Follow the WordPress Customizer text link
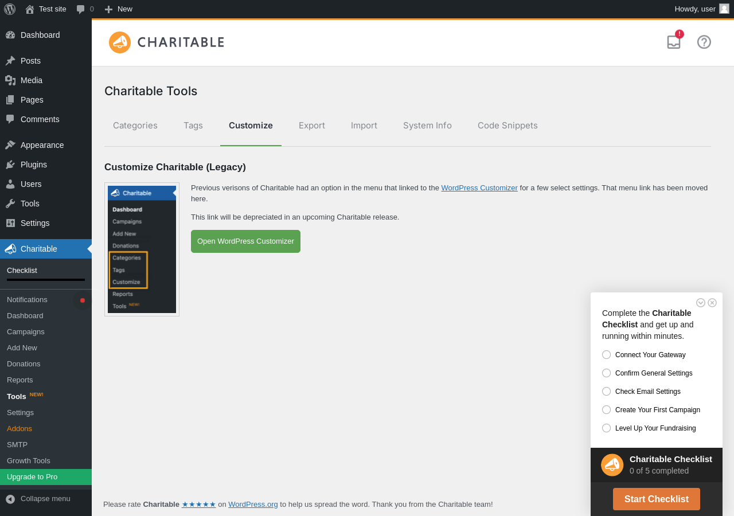The width and height of the screenshot is (734, 516). coord(479,188)
